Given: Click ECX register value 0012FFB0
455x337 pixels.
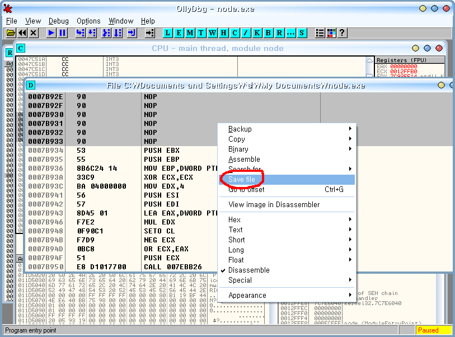Looking at the screenshot, I should click(404, 72).
